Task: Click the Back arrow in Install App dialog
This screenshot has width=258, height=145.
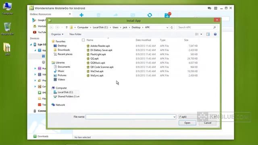Action: [51, 27]
